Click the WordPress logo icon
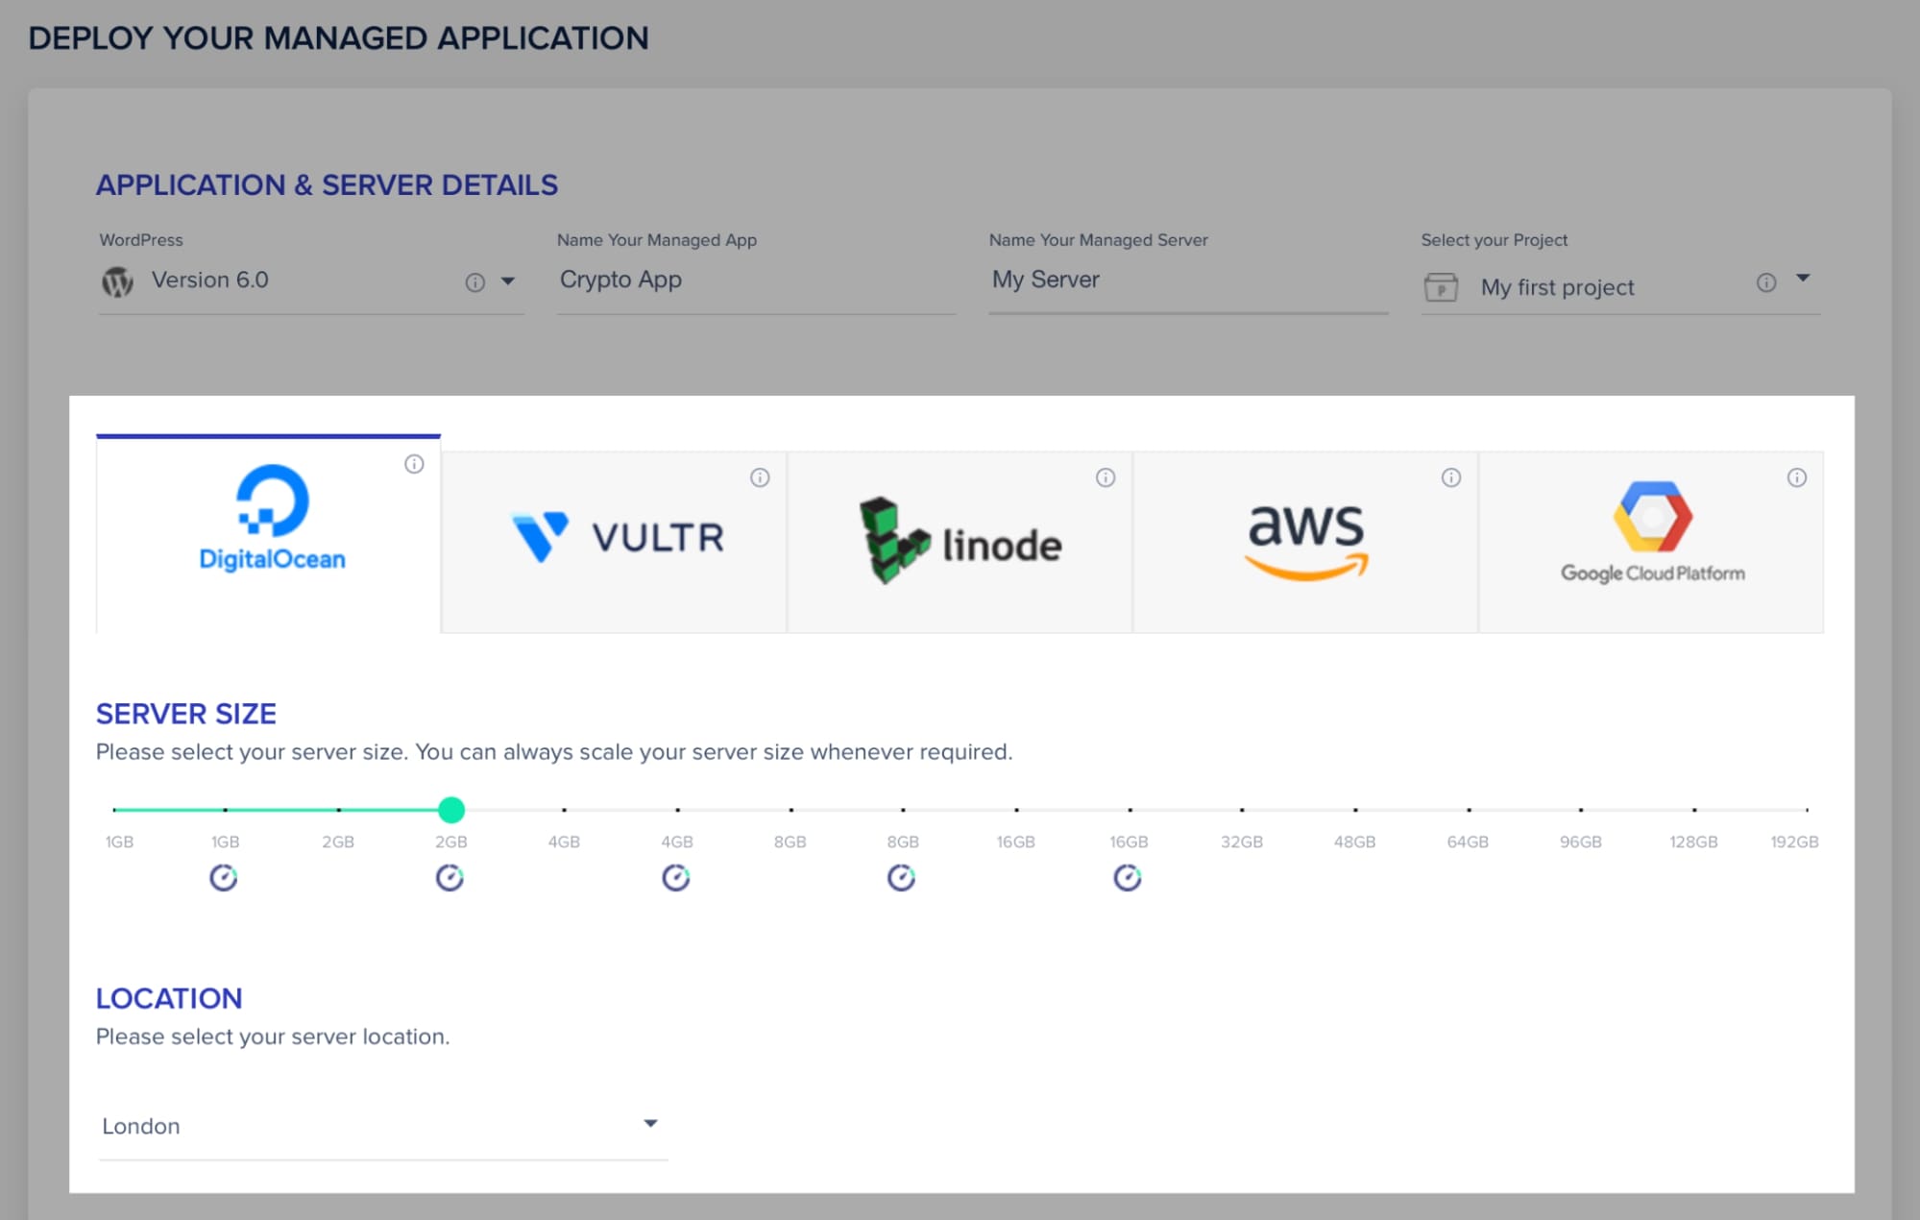The width and height of the screenshot is (1920, 1220). [x=117, y=281]
